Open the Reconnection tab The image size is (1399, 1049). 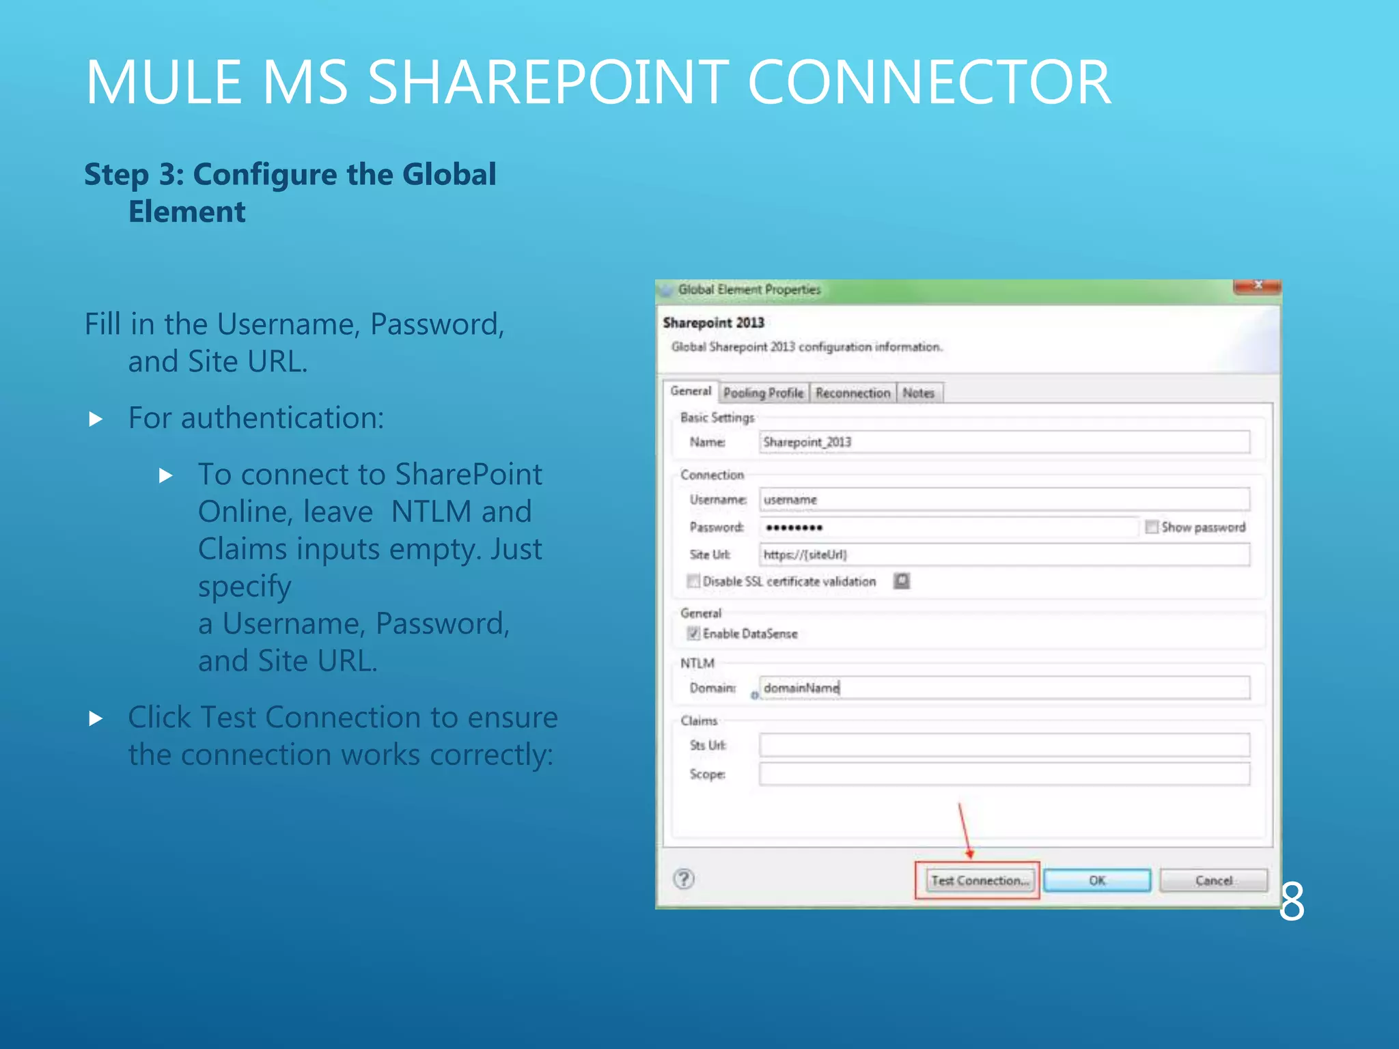(x=853, y=393)
